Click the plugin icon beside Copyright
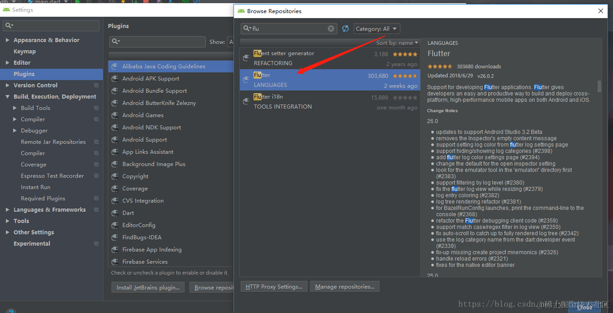This screenshot has width=613, height=313. pos(115,176)
